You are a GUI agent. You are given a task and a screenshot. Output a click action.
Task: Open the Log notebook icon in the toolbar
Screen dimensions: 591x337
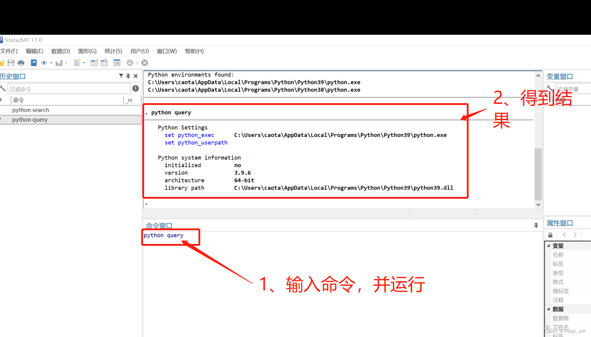coord(34,63)
